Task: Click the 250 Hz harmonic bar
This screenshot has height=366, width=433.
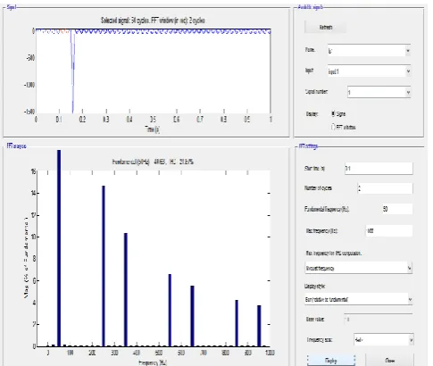Action: pos(104,266)
